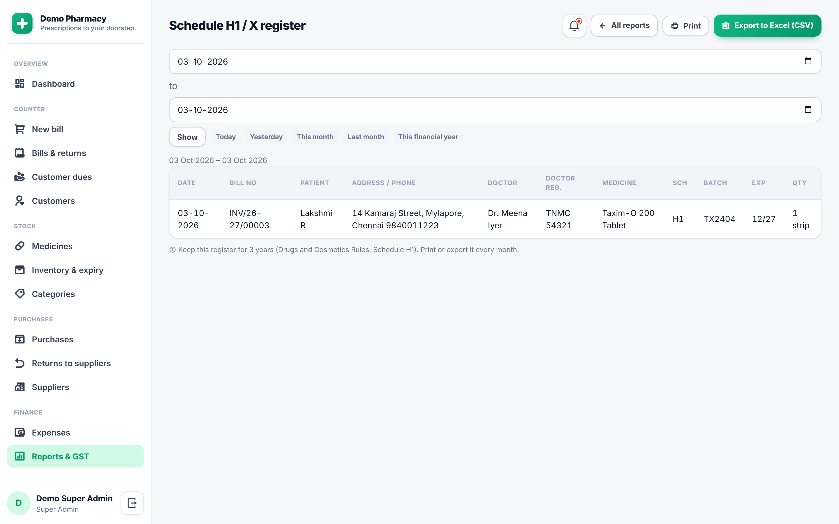Pick This financial year range
The width and height of the screenshot is (839, 524).
[x=428, y=137]
